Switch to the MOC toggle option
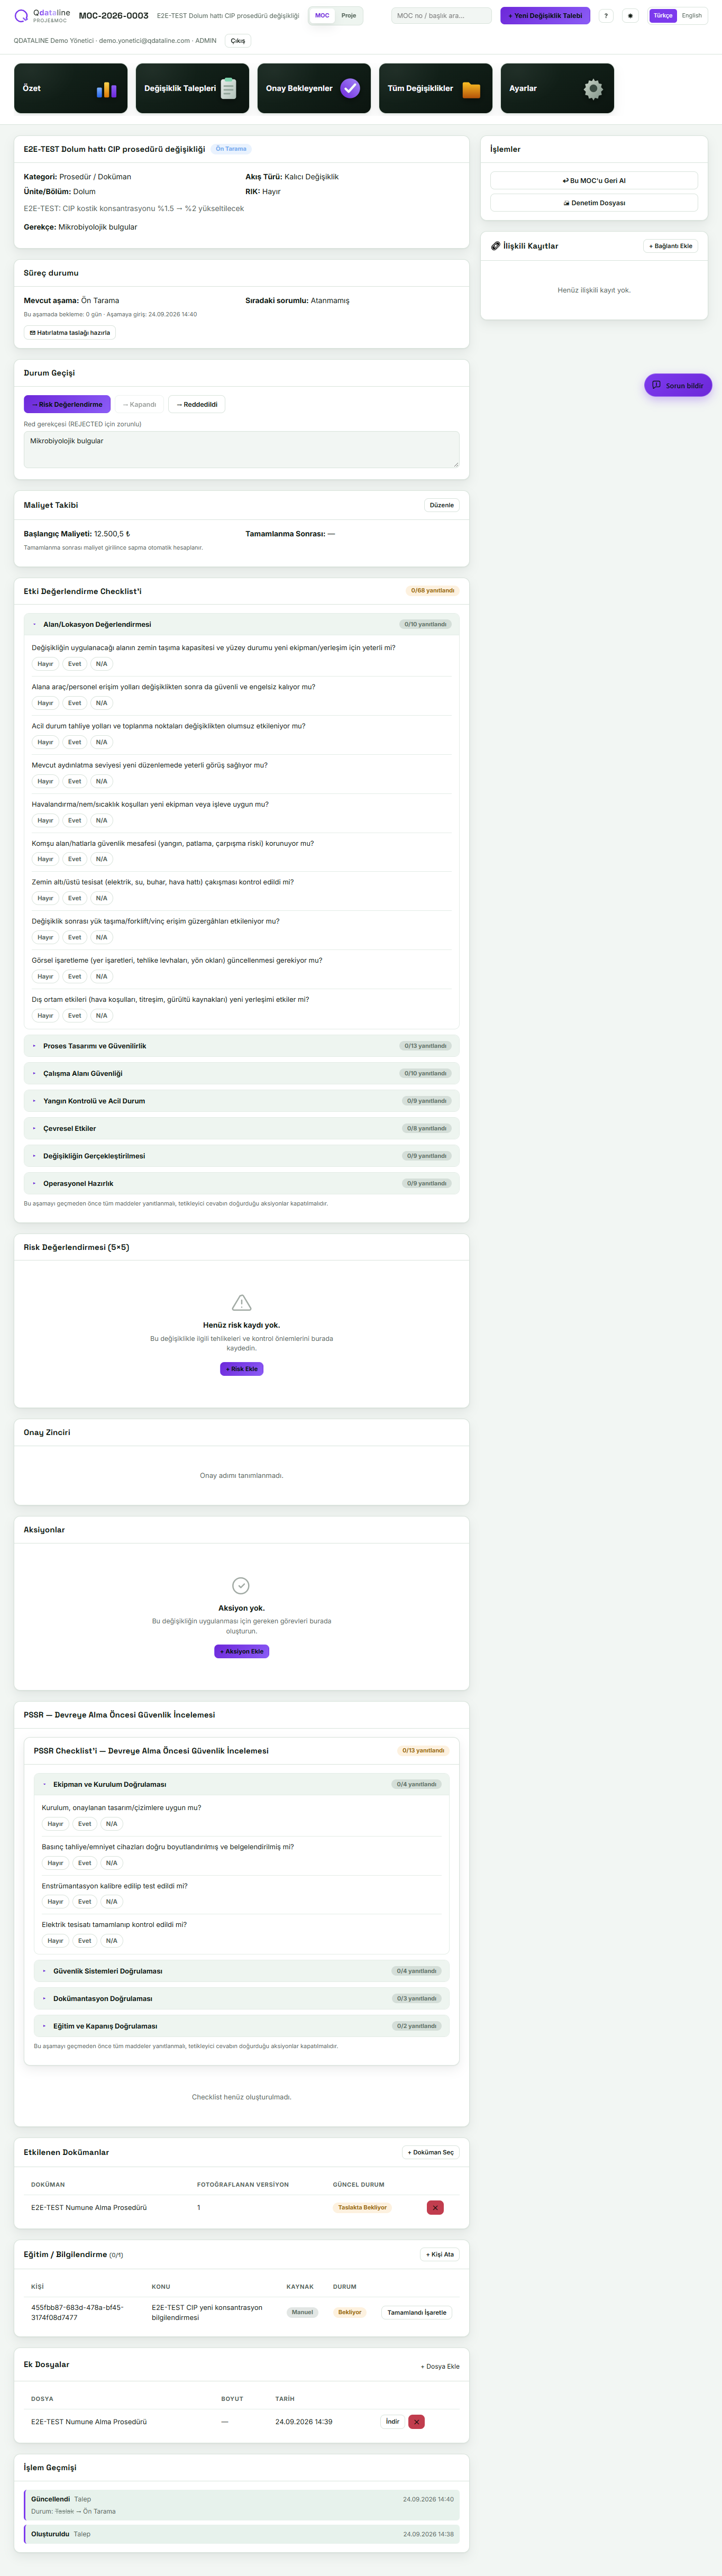722x2576 pixels. click(322, 16)
